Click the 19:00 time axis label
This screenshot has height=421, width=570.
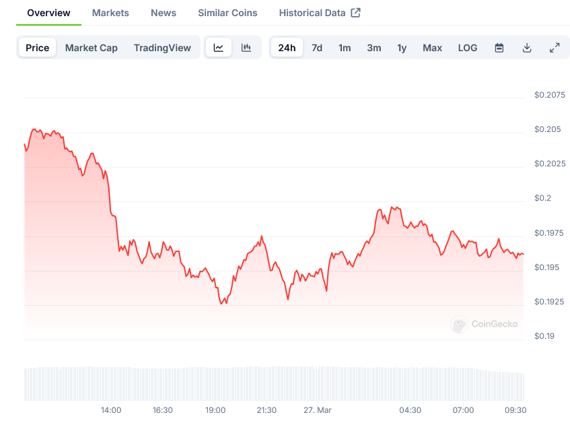pos(215,410)
